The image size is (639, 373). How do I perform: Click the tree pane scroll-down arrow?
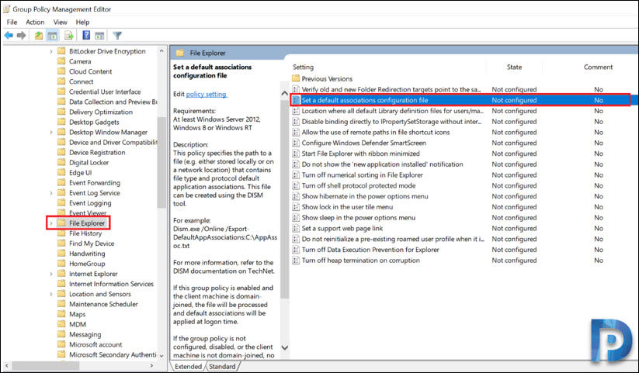161,355
